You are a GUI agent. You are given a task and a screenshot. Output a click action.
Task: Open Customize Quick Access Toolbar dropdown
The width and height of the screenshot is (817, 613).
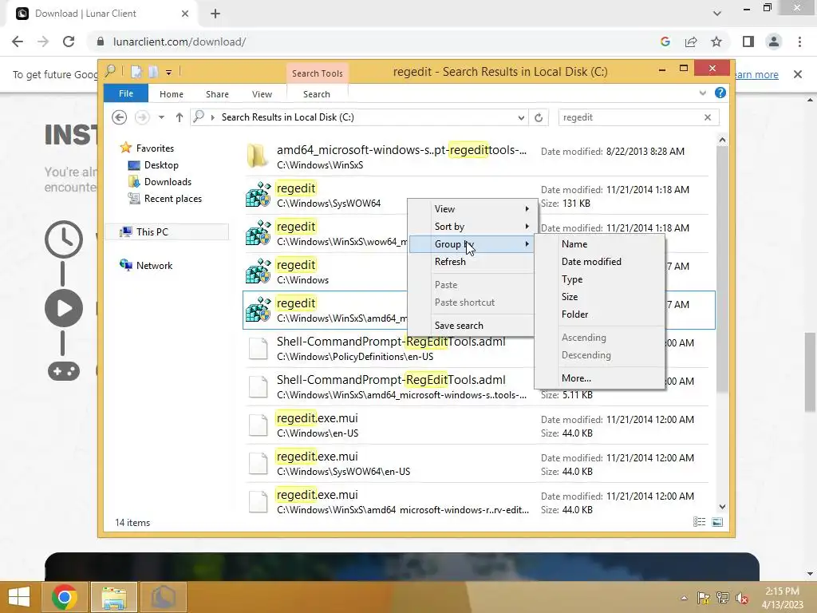pos(169,73)
